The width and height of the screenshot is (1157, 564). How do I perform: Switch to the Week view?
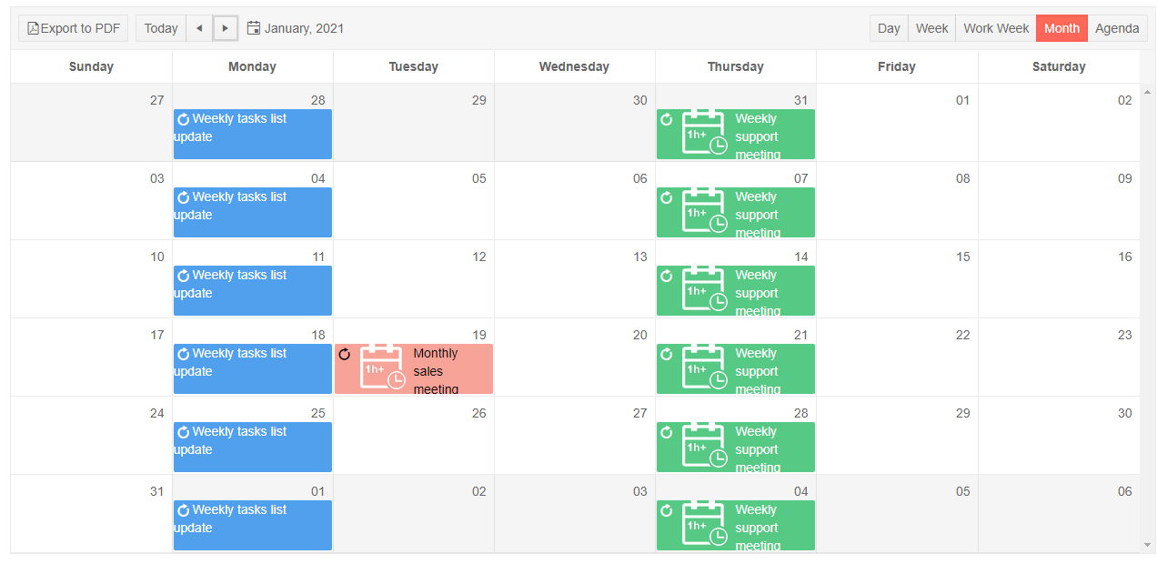pyautogui.click(x=931, y=28)
